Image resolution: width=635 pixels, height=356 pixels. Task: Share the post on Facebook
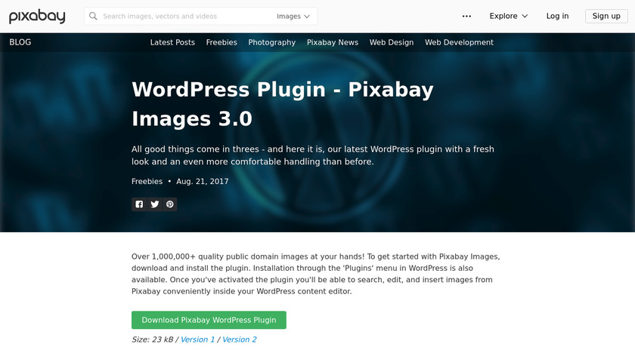[139, 204]
